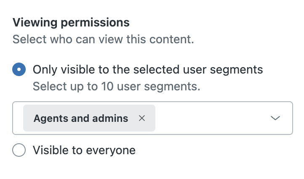
Task: Click the 'Select up to 10 user segments' hint
Action: [x=116, y=87]
